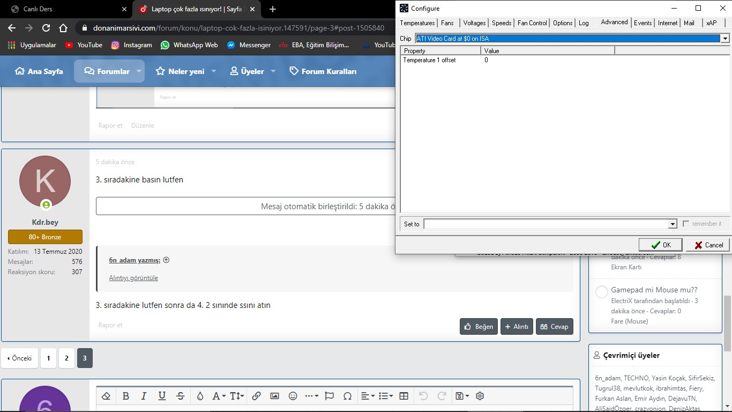Open the save draft dropdown
The height and width of the screenshot is (412, 732).
coord(461,396)
